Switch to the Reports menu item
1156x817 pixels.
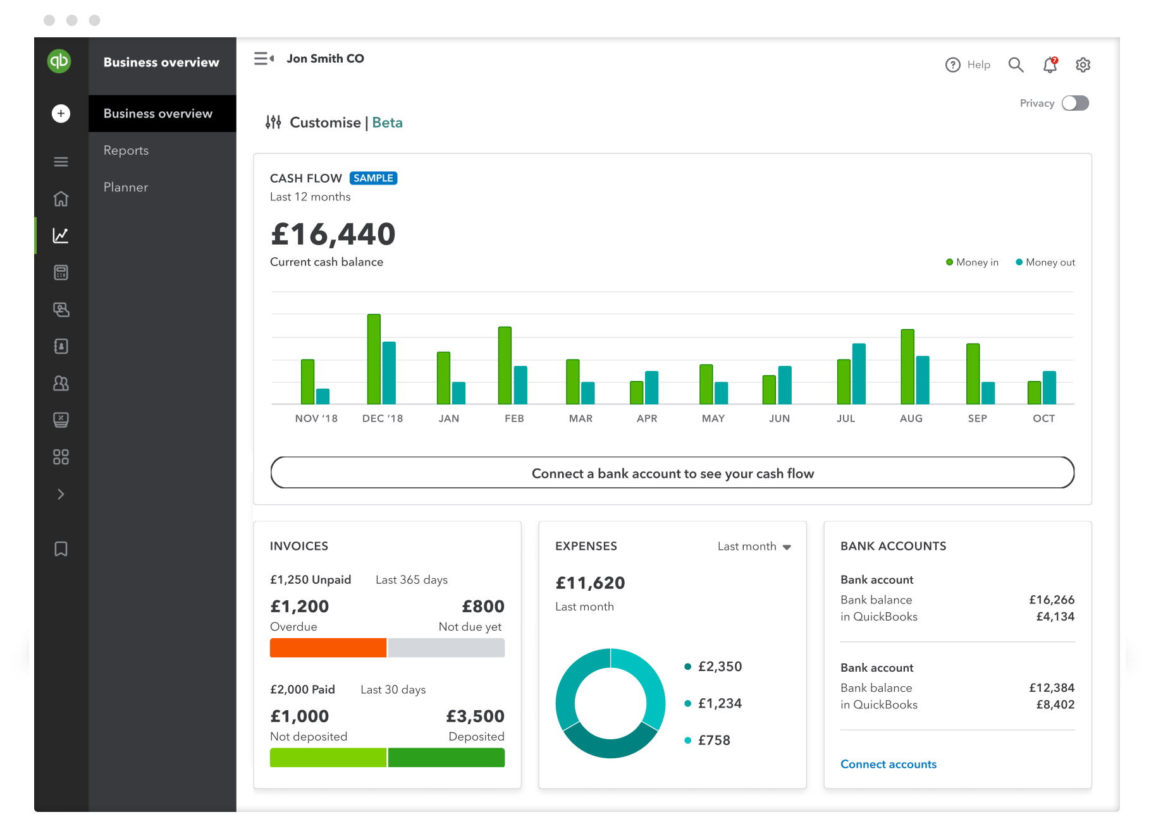[125, 150]
